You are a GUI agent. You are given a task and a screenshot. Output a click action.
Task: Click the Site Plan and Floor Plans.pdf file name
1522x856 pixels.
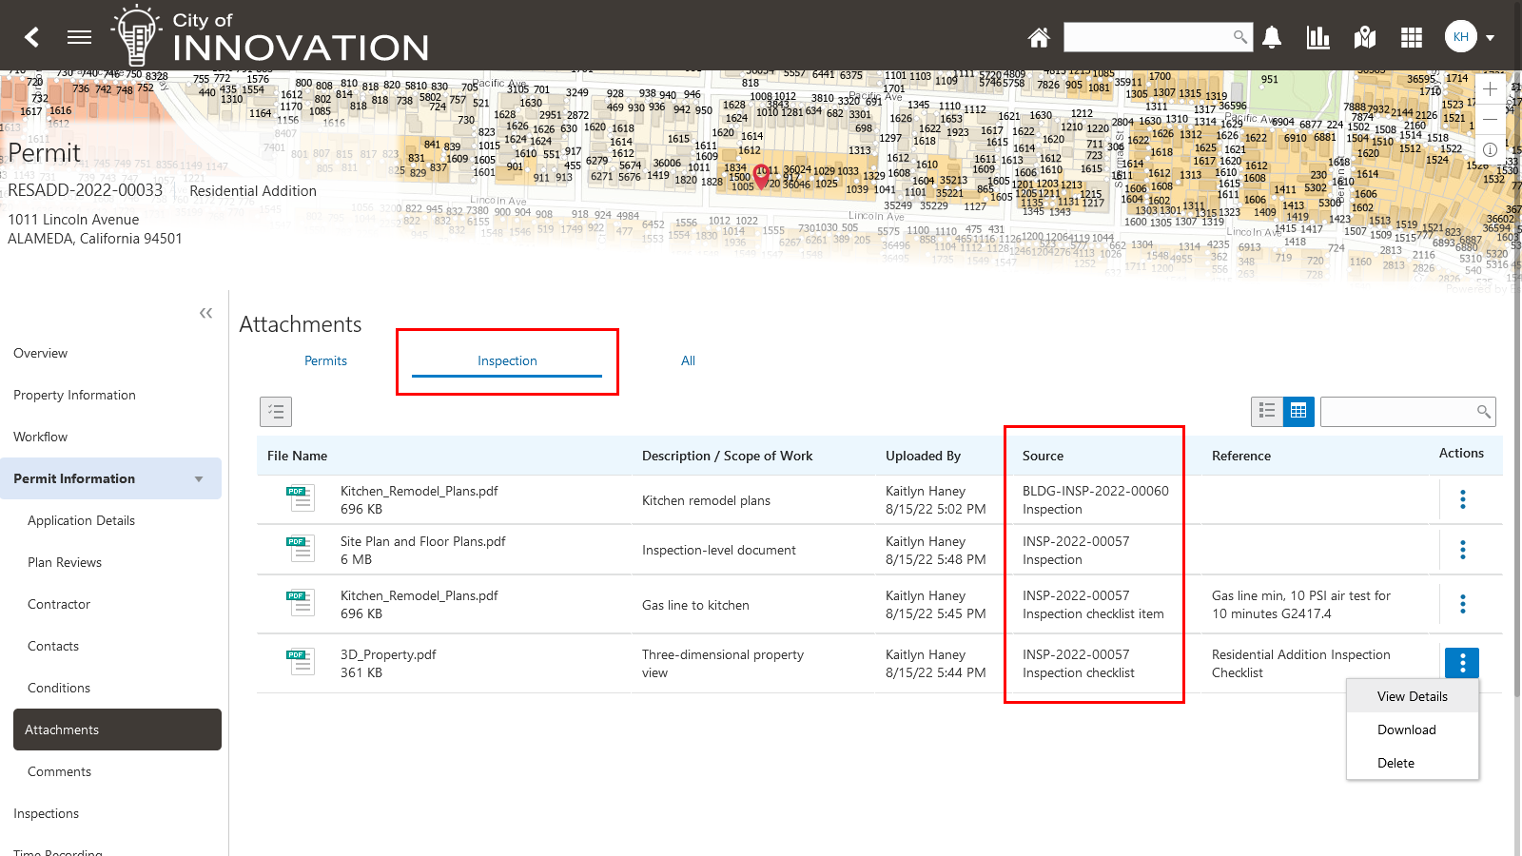pyautogui.click(x=423, y=541)
